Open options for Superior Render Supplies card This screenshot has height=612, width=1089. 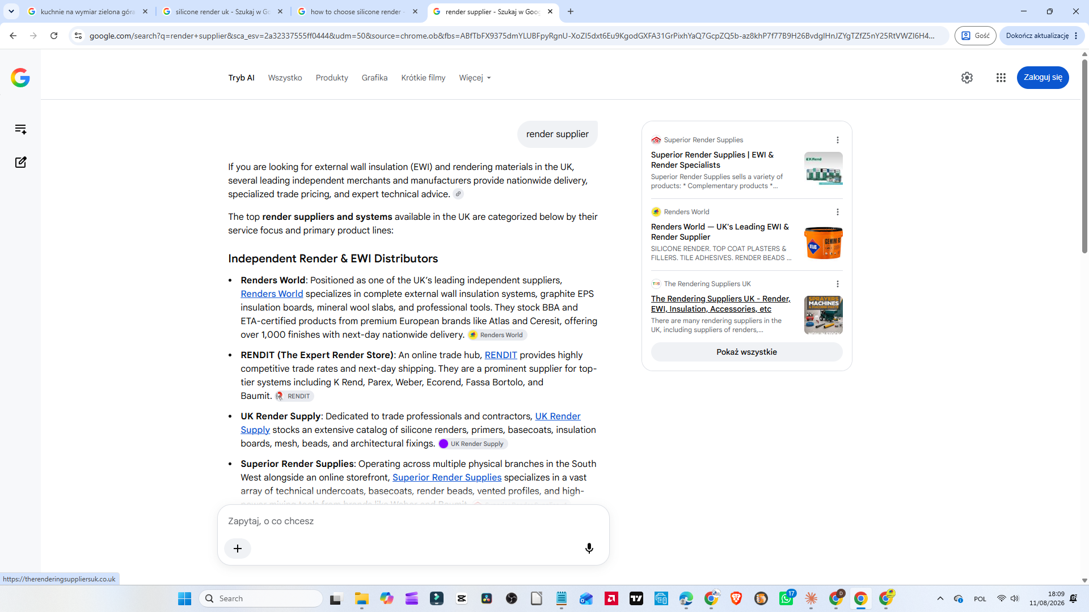(838, 140)
